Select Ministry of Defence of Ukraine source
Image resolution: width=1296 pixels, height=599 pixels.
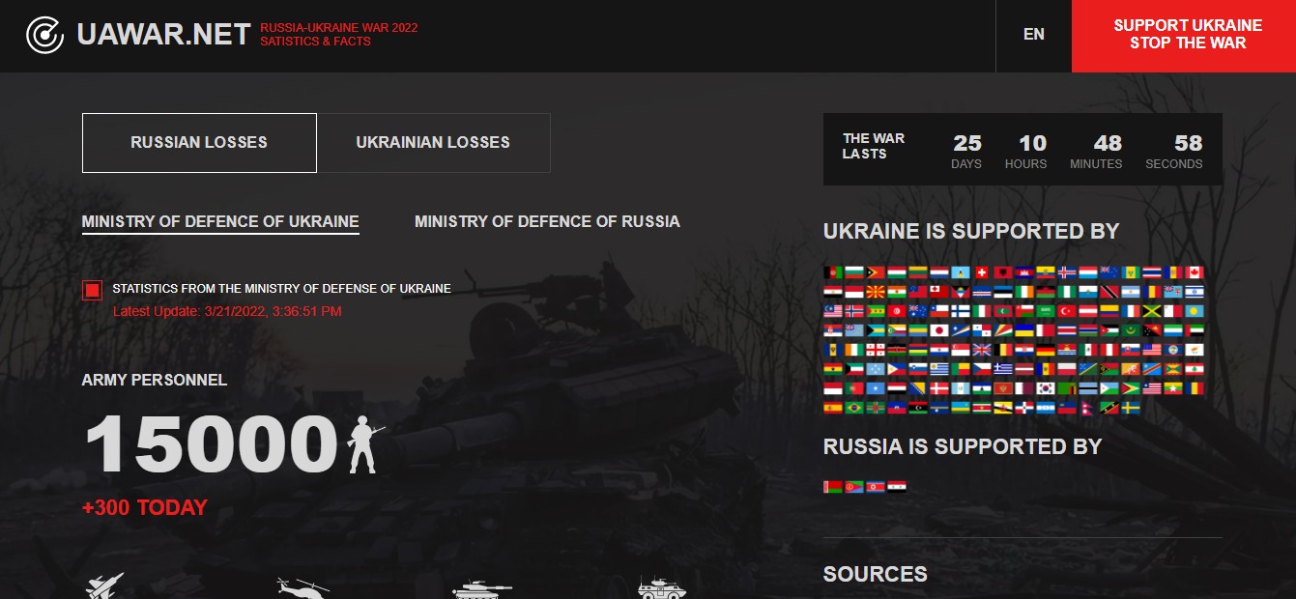tap(220, 222)
